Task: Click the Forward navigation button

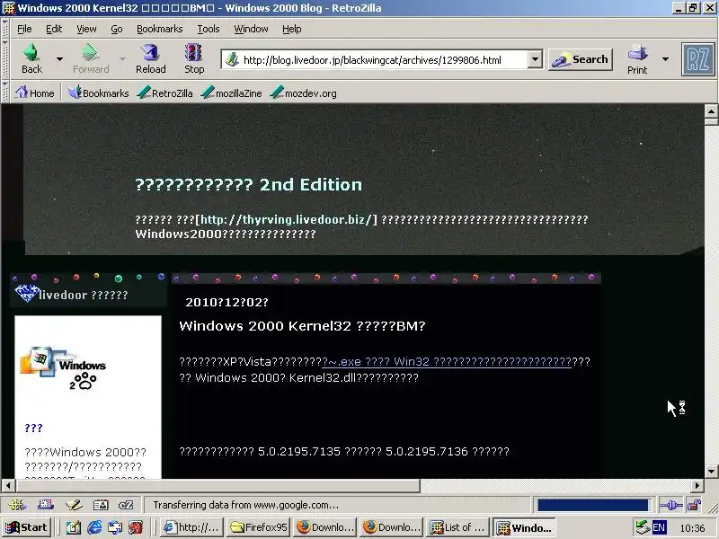Action: [x=91, y=58]
